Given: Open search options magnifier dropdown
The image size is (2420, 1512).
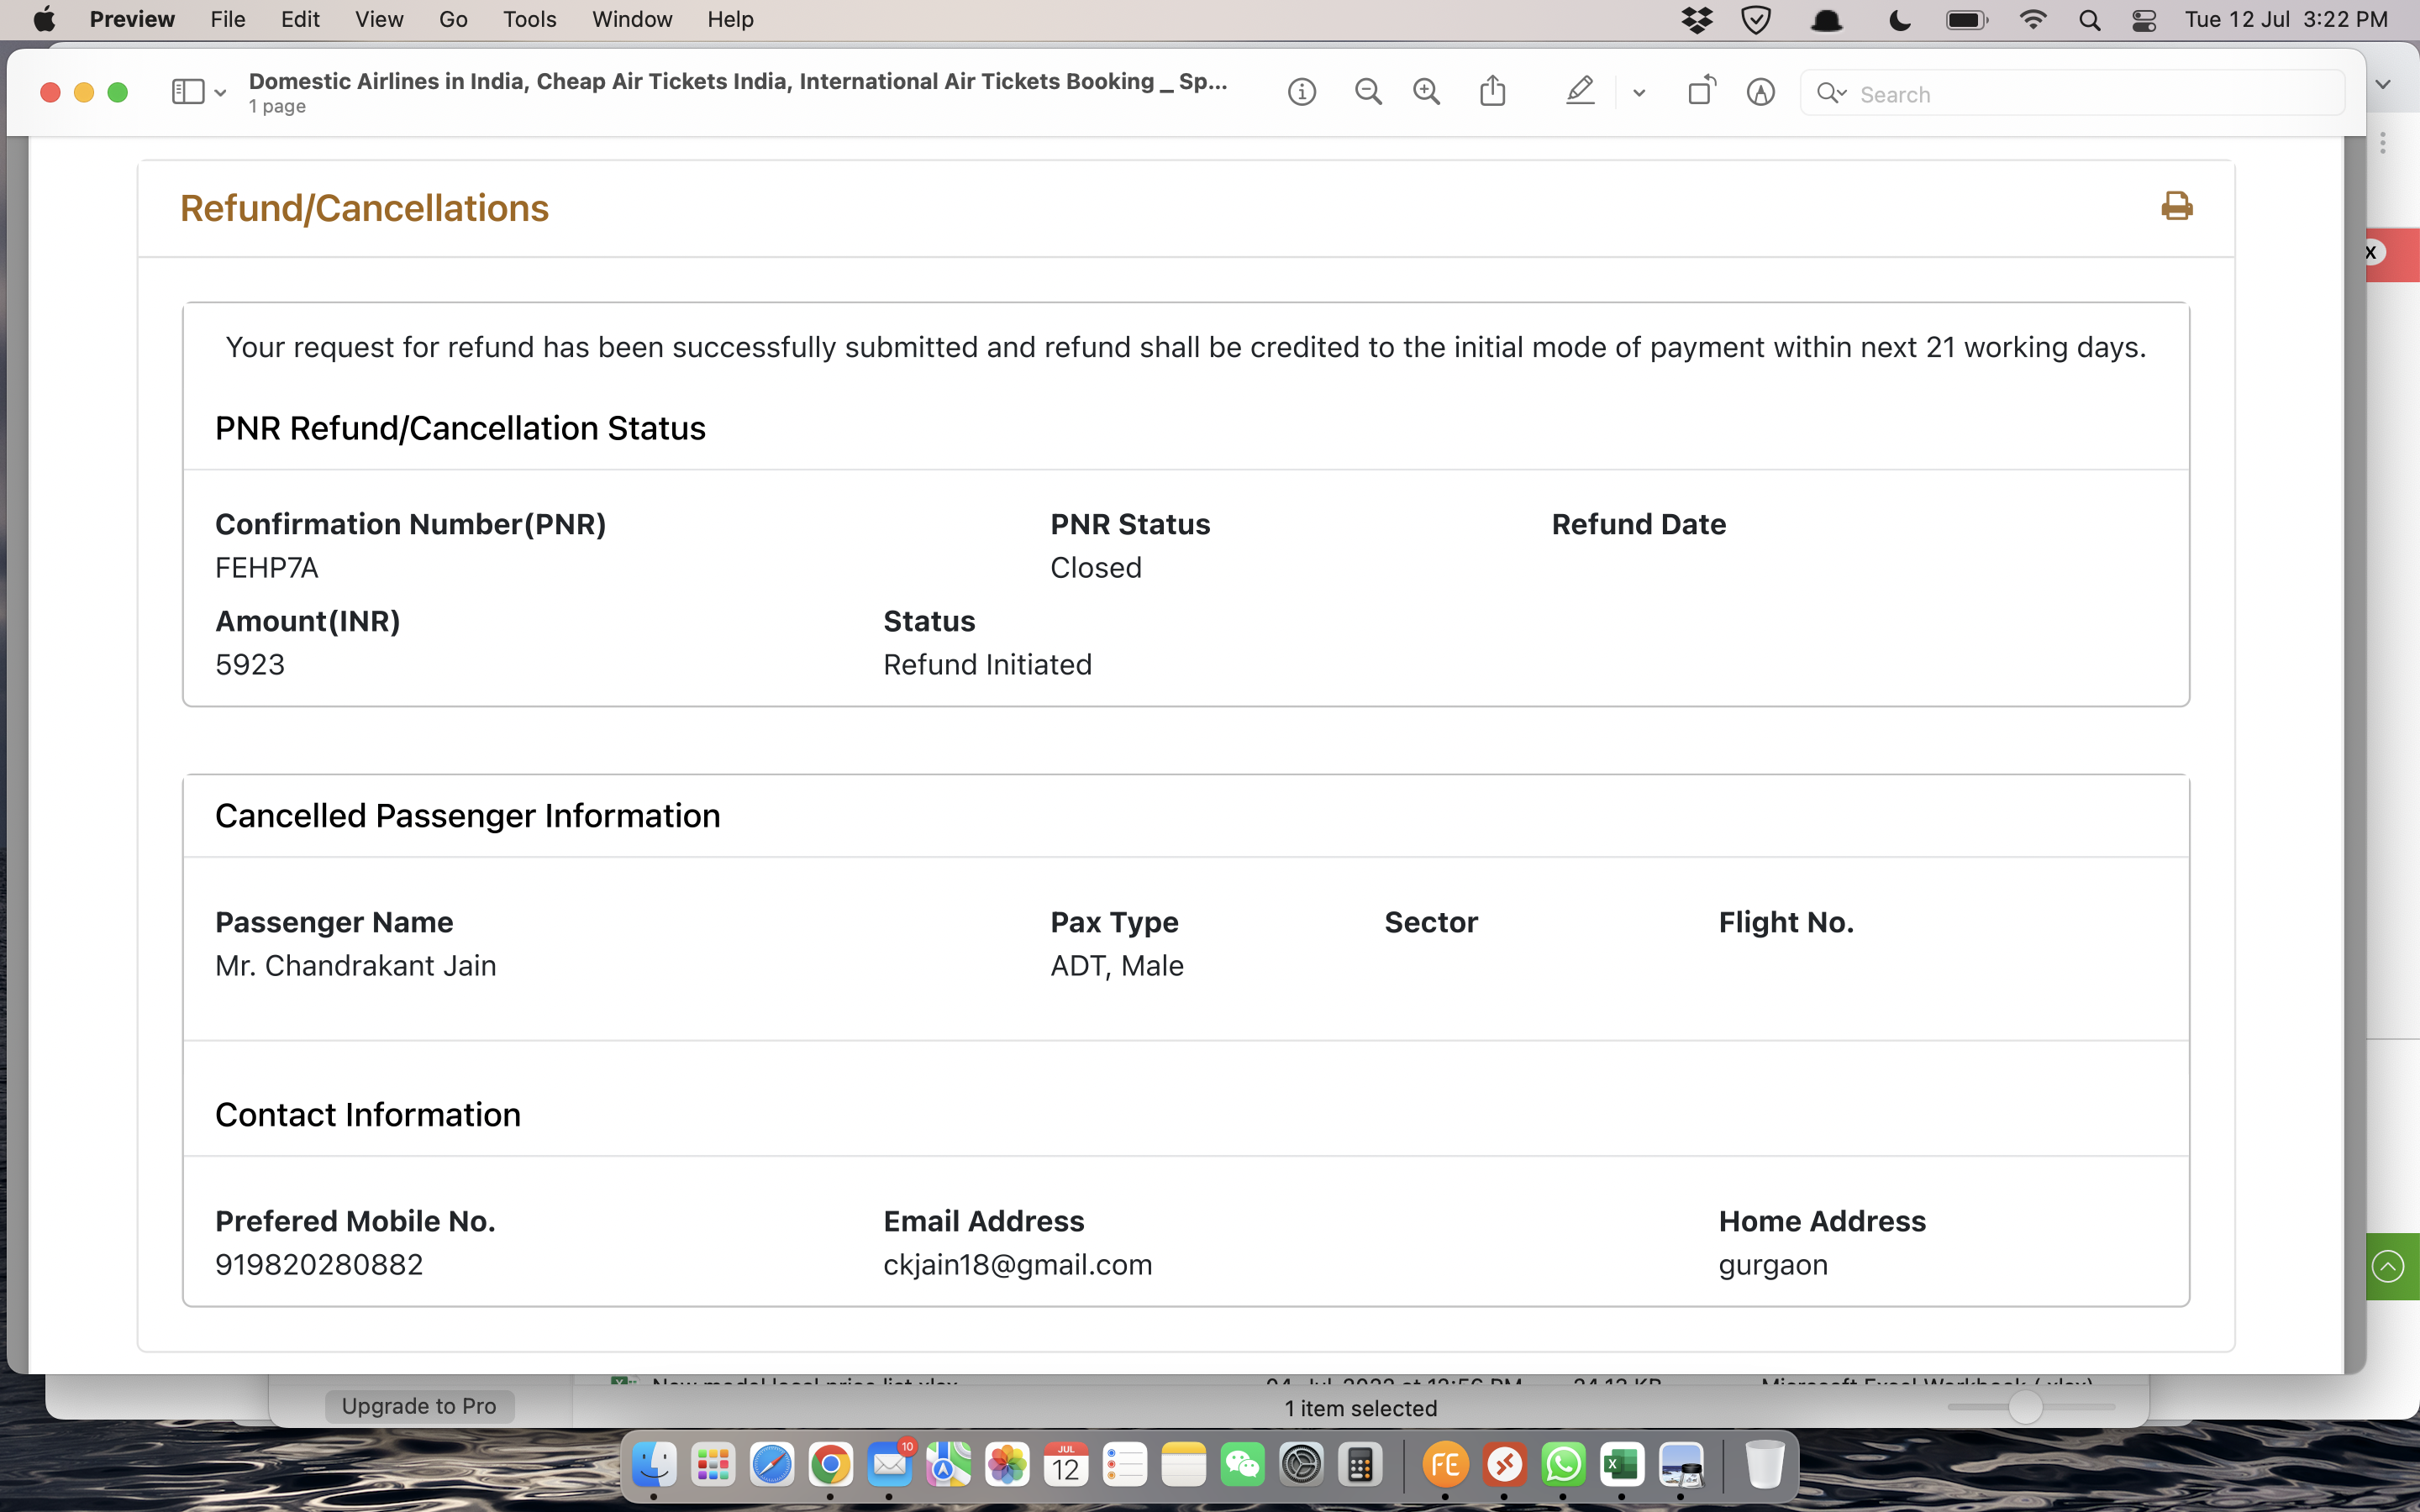Looking at the screenshot, I should 1832,93.
